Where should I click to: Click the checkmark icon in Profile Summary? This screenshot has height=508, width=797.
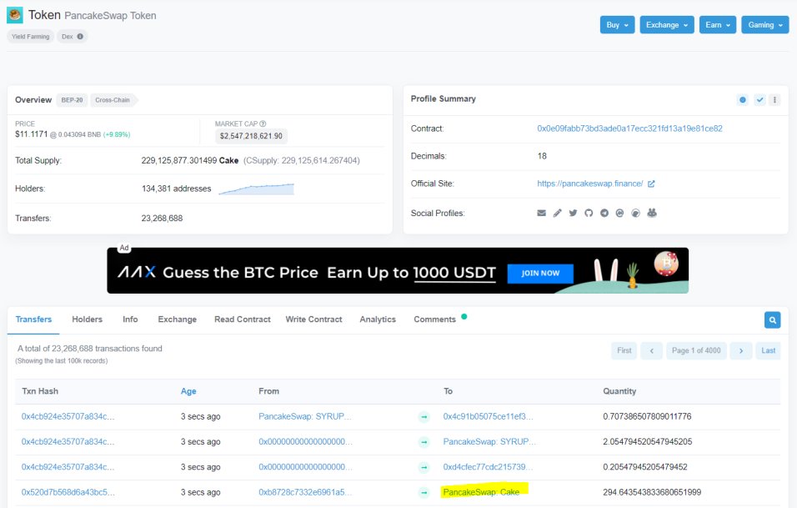[x=759, y=99]
